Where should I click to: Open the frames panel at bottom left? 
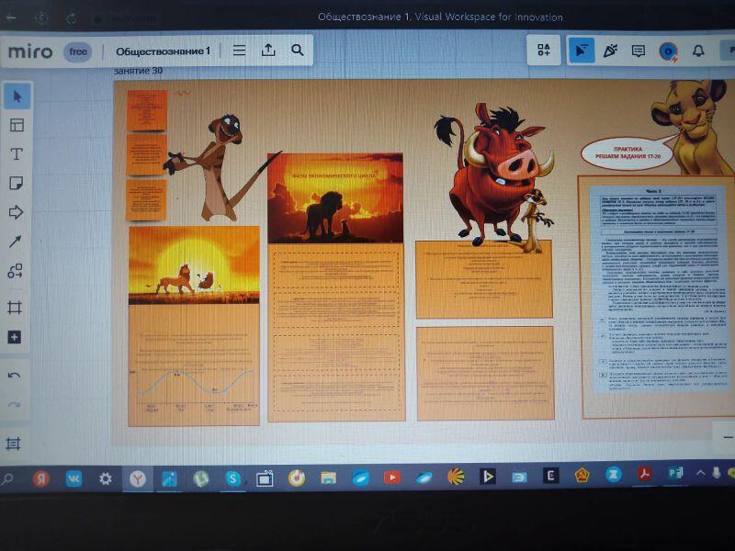pos(13,444)
